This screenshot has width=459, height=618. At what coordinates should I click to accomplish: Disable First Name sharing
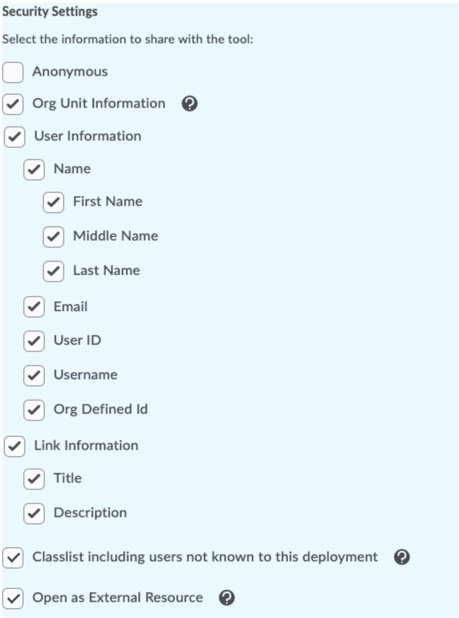tap(54, 202)
